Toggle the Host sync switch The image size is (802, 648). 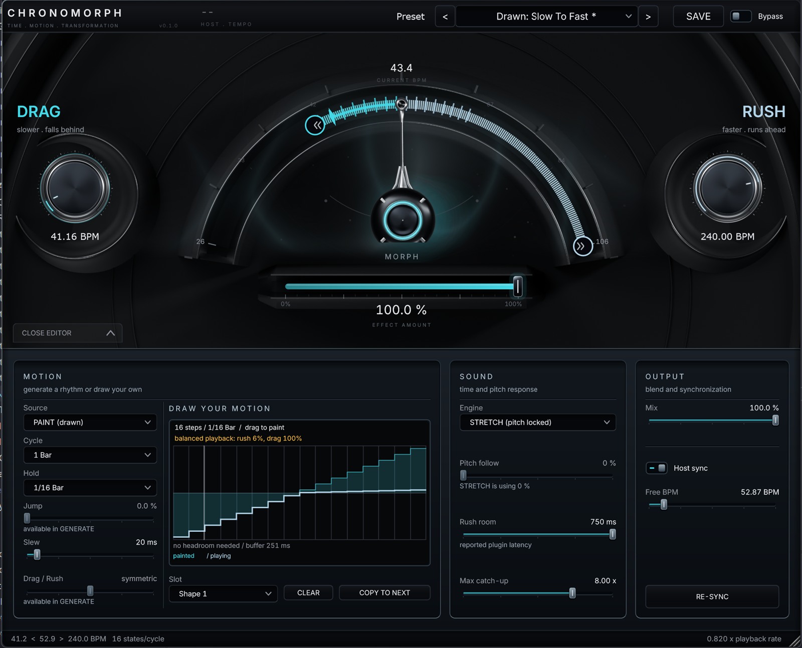tap(657, 468)
